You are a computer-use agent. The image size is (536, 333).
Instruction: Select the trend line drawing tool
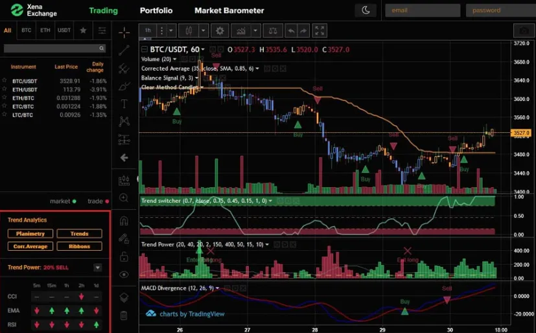(x=124, y=50)
